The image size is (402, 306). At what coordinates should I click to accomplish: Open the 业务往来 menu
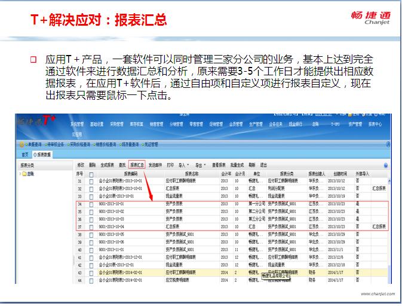pyautogui.click(x=275, y=124)
